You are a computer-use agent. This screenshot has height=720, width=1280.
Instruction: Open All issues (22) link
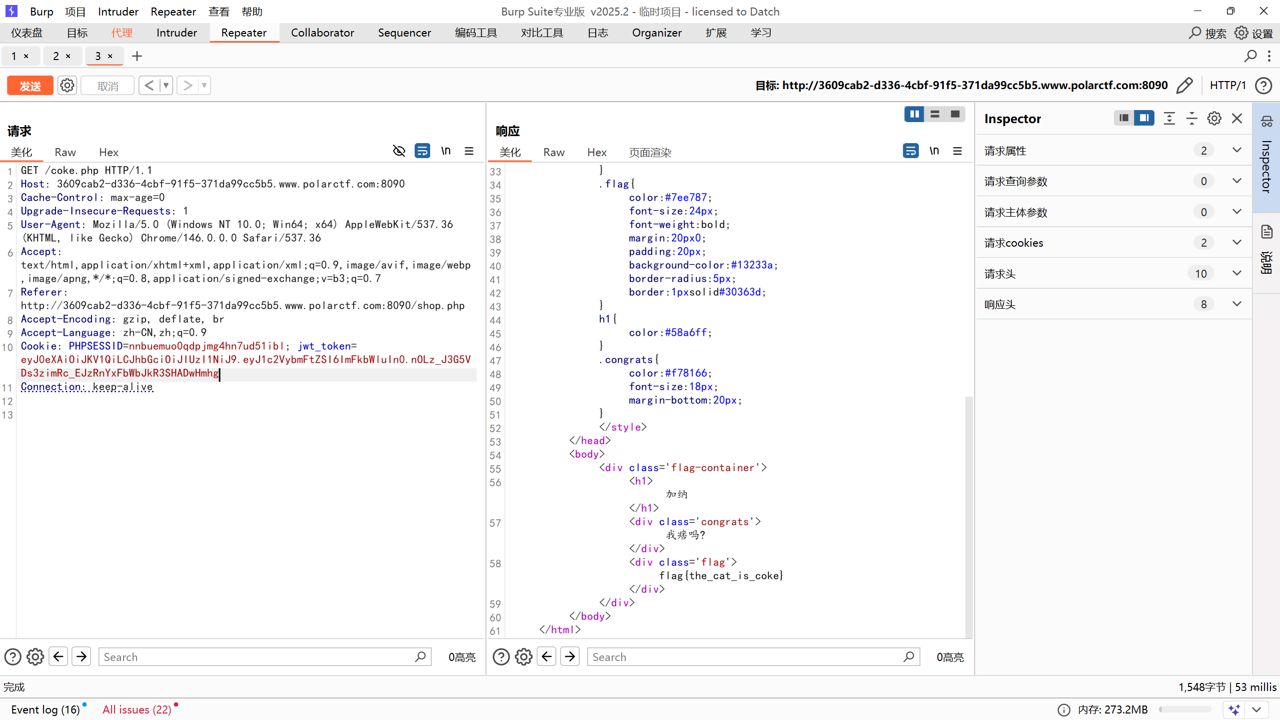[137, 709]
